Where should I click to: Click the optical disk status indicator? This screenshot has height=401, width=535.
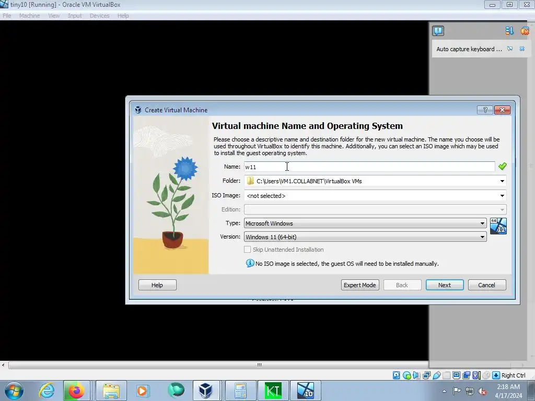[x=407, y=375]
